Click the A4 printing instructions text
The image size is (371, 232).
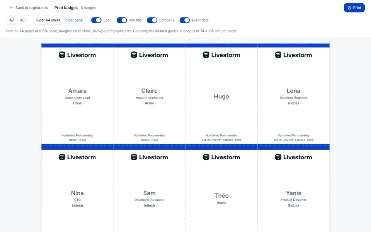click(122, 31)
